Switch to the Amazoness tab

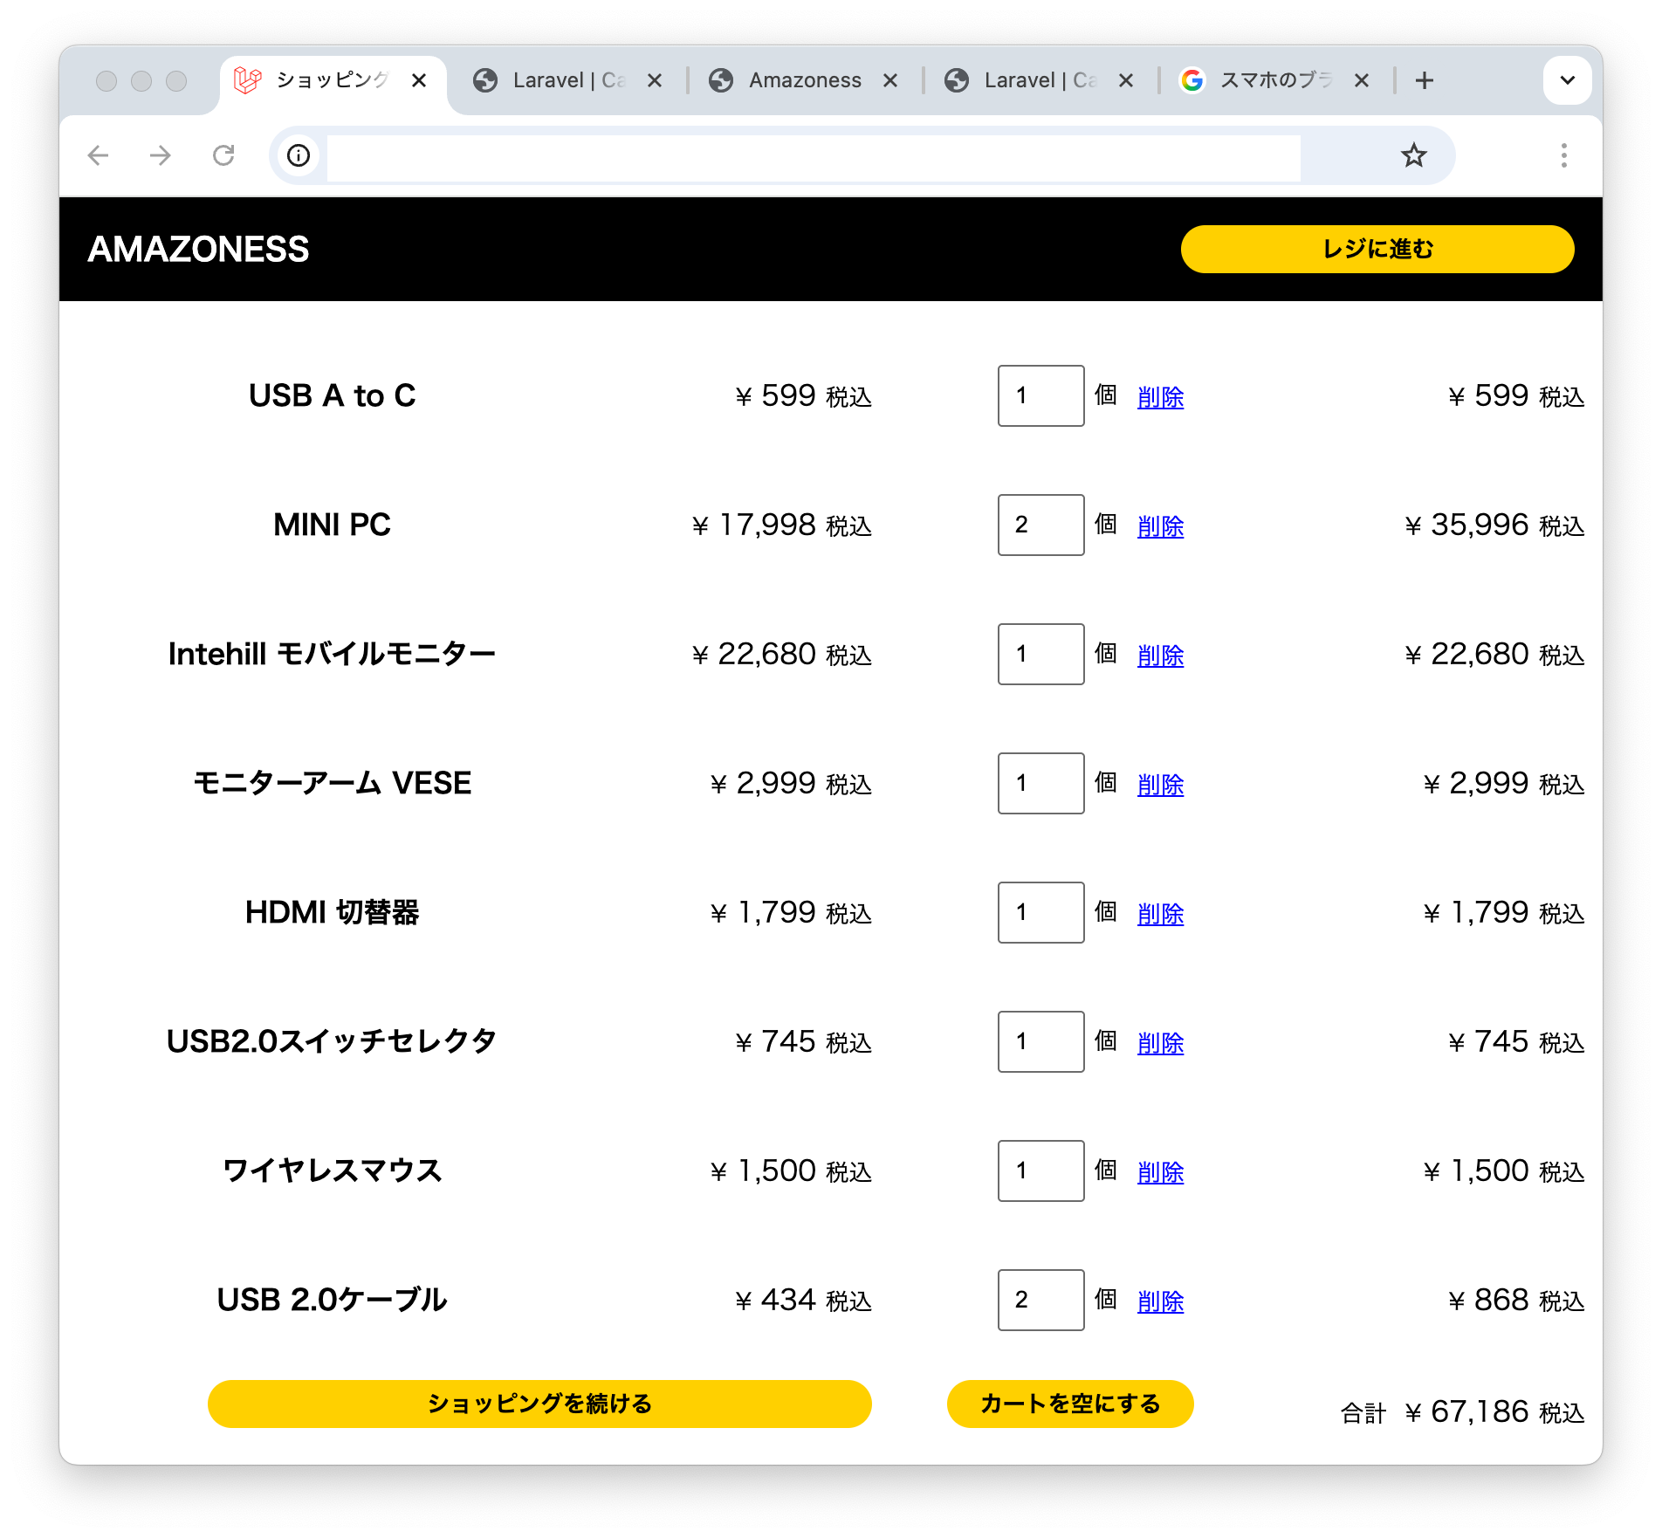tap(803, 80)
